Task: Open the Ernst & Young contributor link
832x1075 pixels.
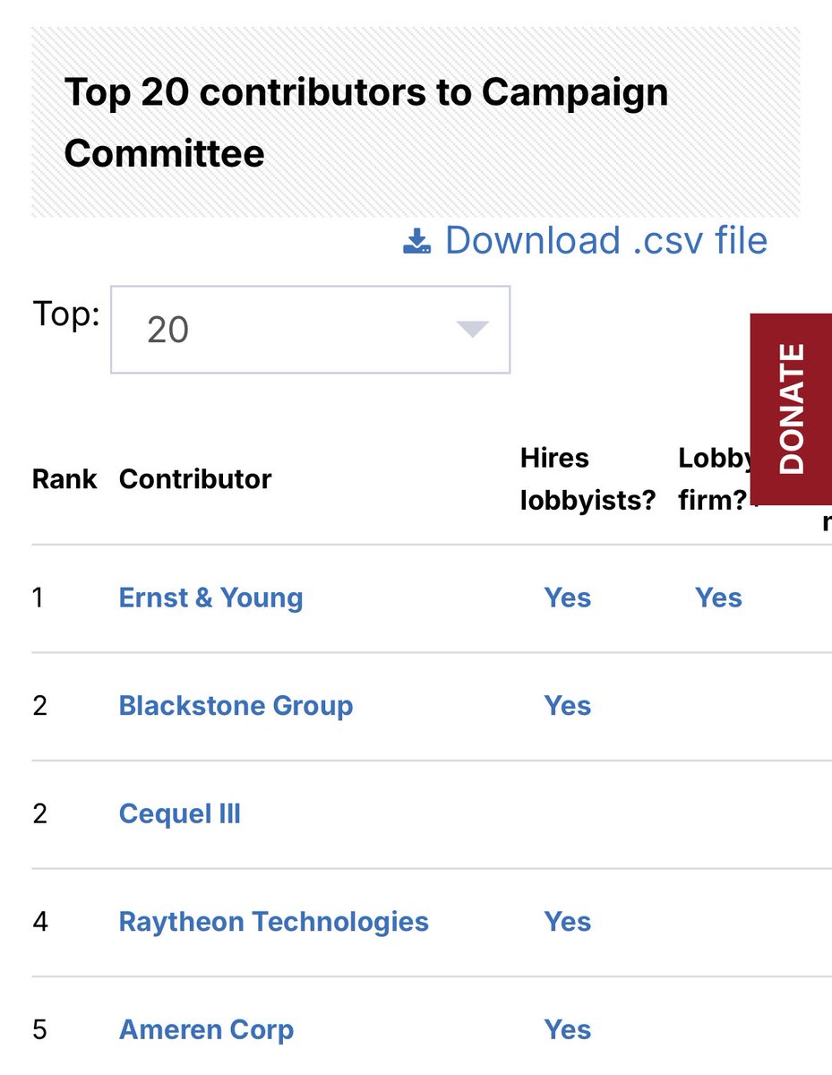Action: [210, 598]
